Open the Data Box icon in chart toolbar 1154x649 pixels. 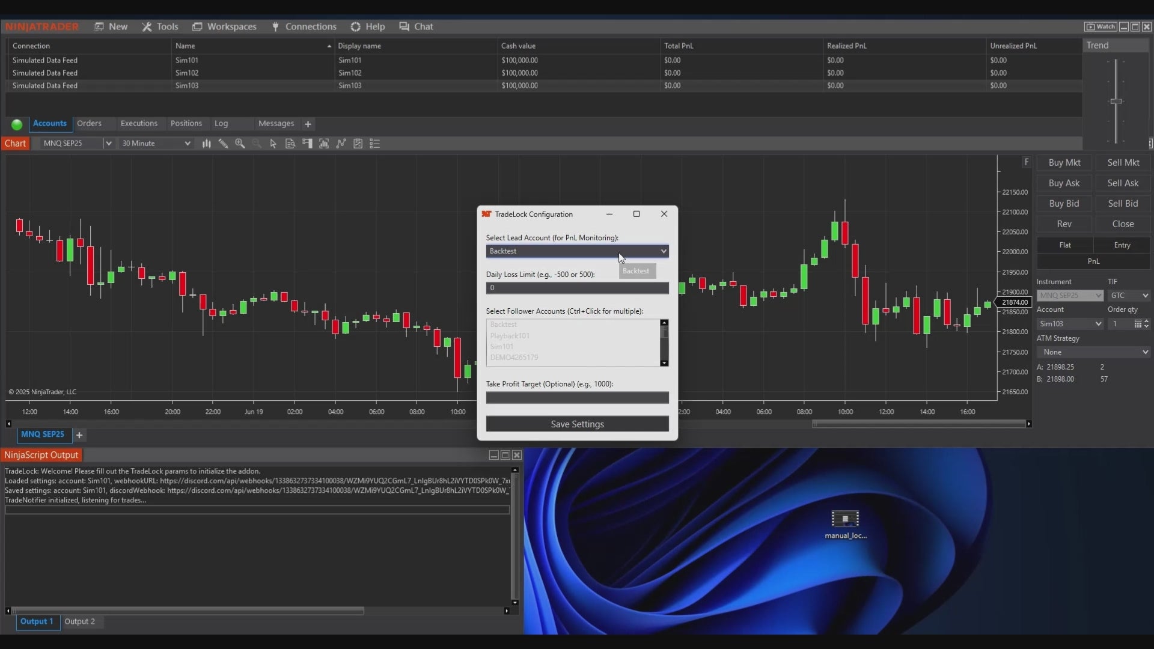tap(290, 144)
